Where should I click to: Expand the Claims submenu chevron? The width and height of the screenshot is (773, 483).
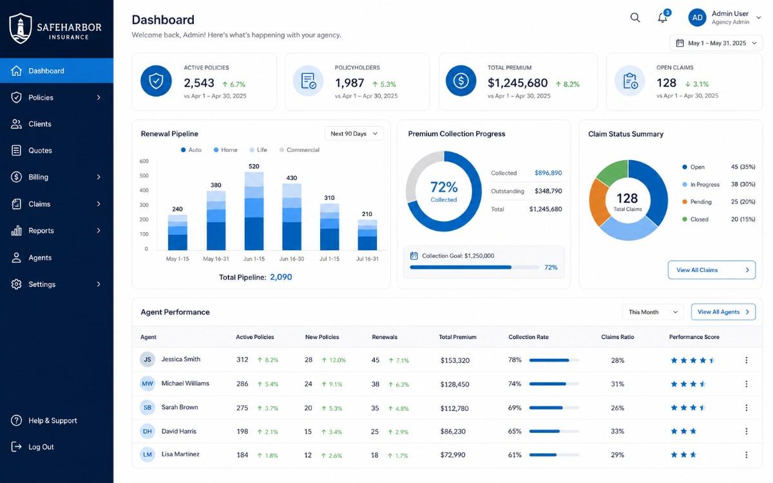pyautogui.click(x=99, y=204)
